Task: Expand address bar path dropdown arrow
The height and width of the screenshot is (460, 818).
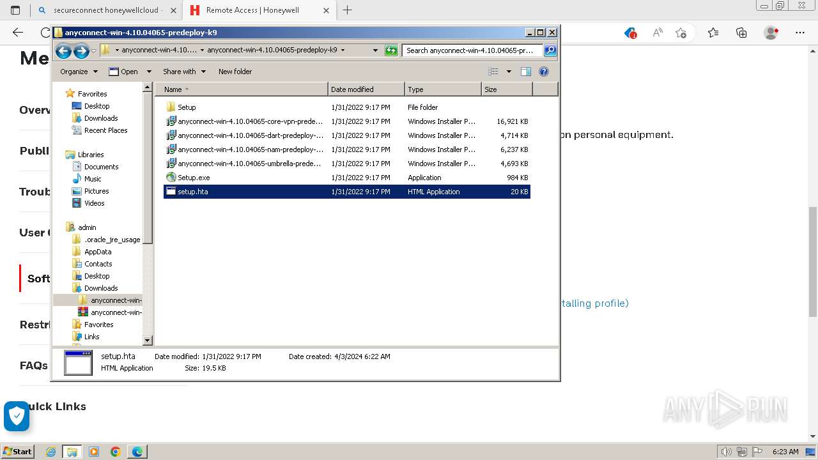Action: pyautogui.click(x=376, y=50)
